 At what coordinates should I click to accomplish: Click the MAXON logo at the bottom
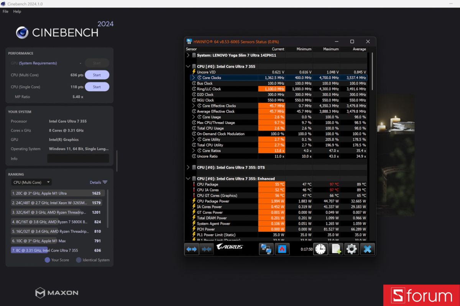(57, 293)
